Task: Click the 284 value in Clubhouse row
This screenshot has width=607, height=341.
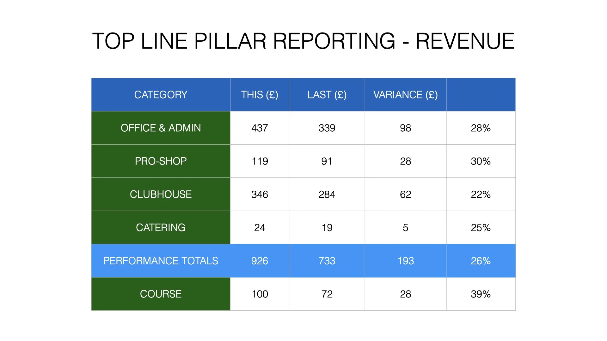Action: (x=327, y=194)
